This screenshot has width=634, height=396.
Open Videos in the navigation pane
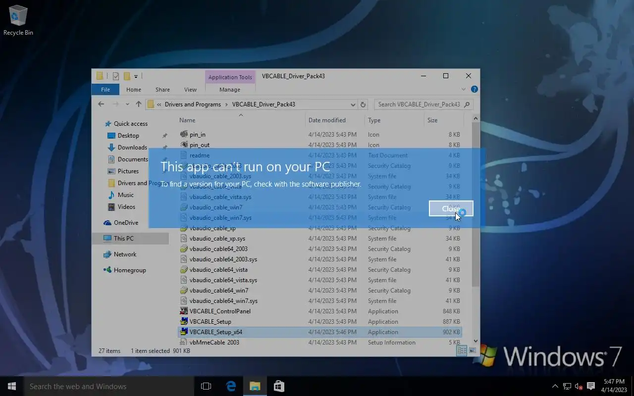click(126, 207)
